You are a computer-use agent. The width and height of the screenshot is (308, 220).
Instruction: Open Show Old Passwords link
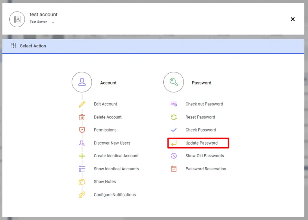pos(205,156)
